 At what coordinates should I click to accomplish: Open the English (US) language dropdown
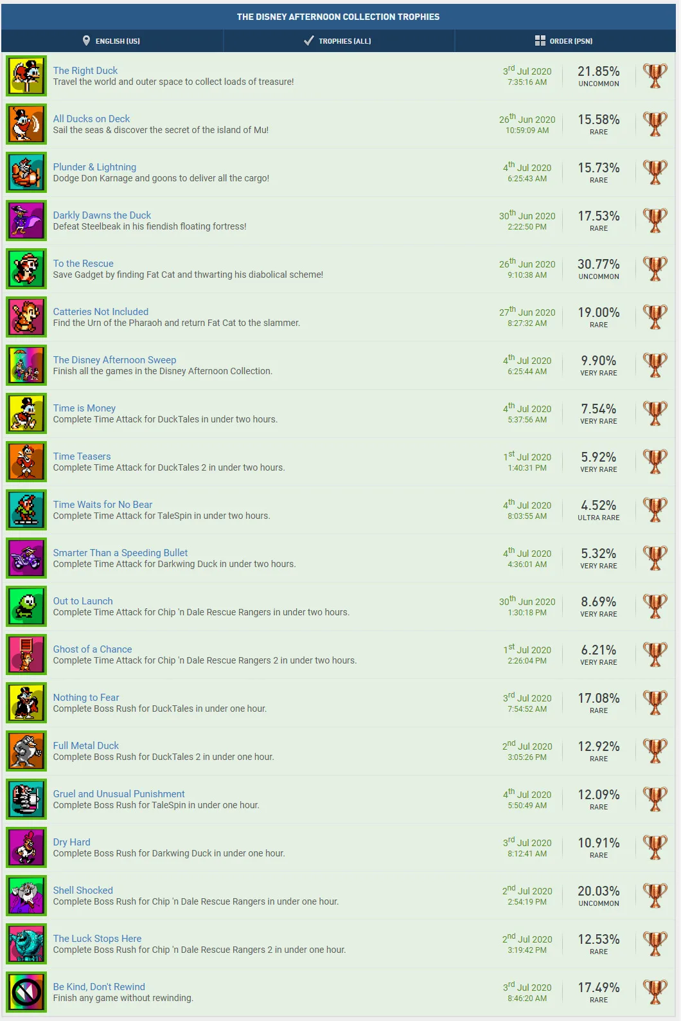point(112,41)
